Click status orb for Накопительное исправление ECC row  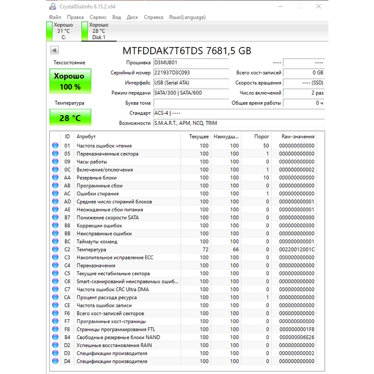click(x=55, y=257)
